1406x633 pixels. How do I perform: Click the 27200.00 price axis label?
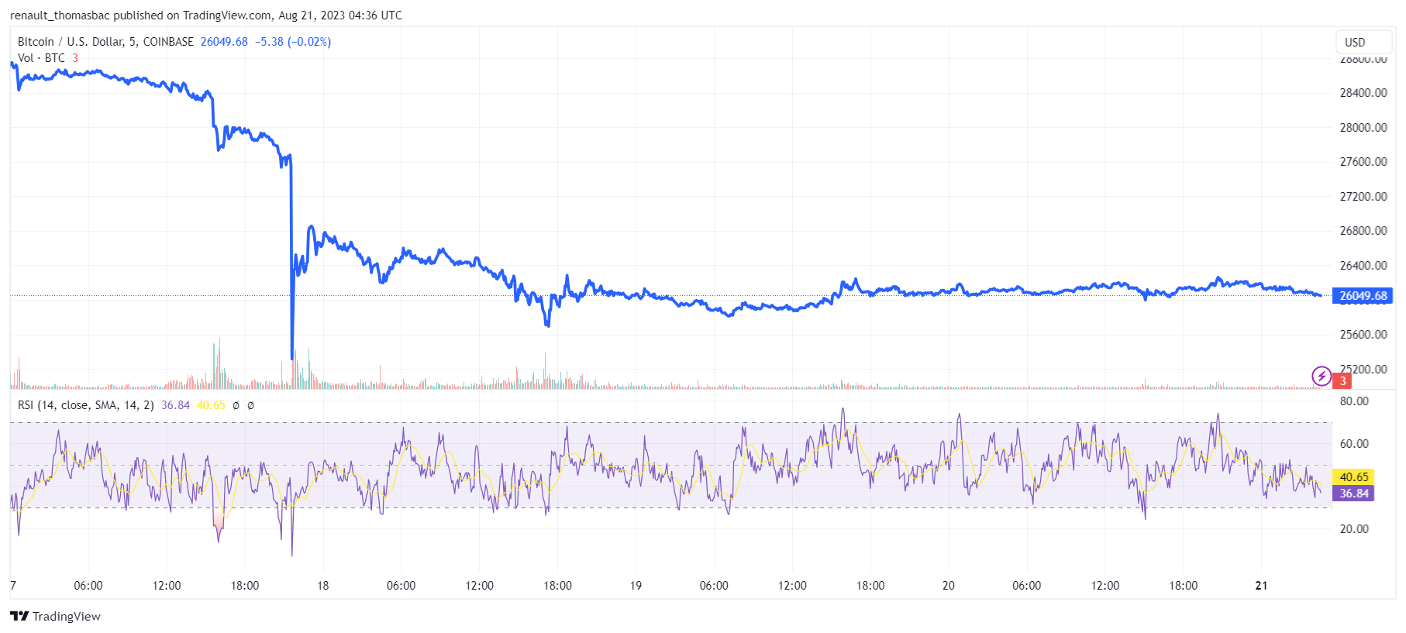point(1363,197)
